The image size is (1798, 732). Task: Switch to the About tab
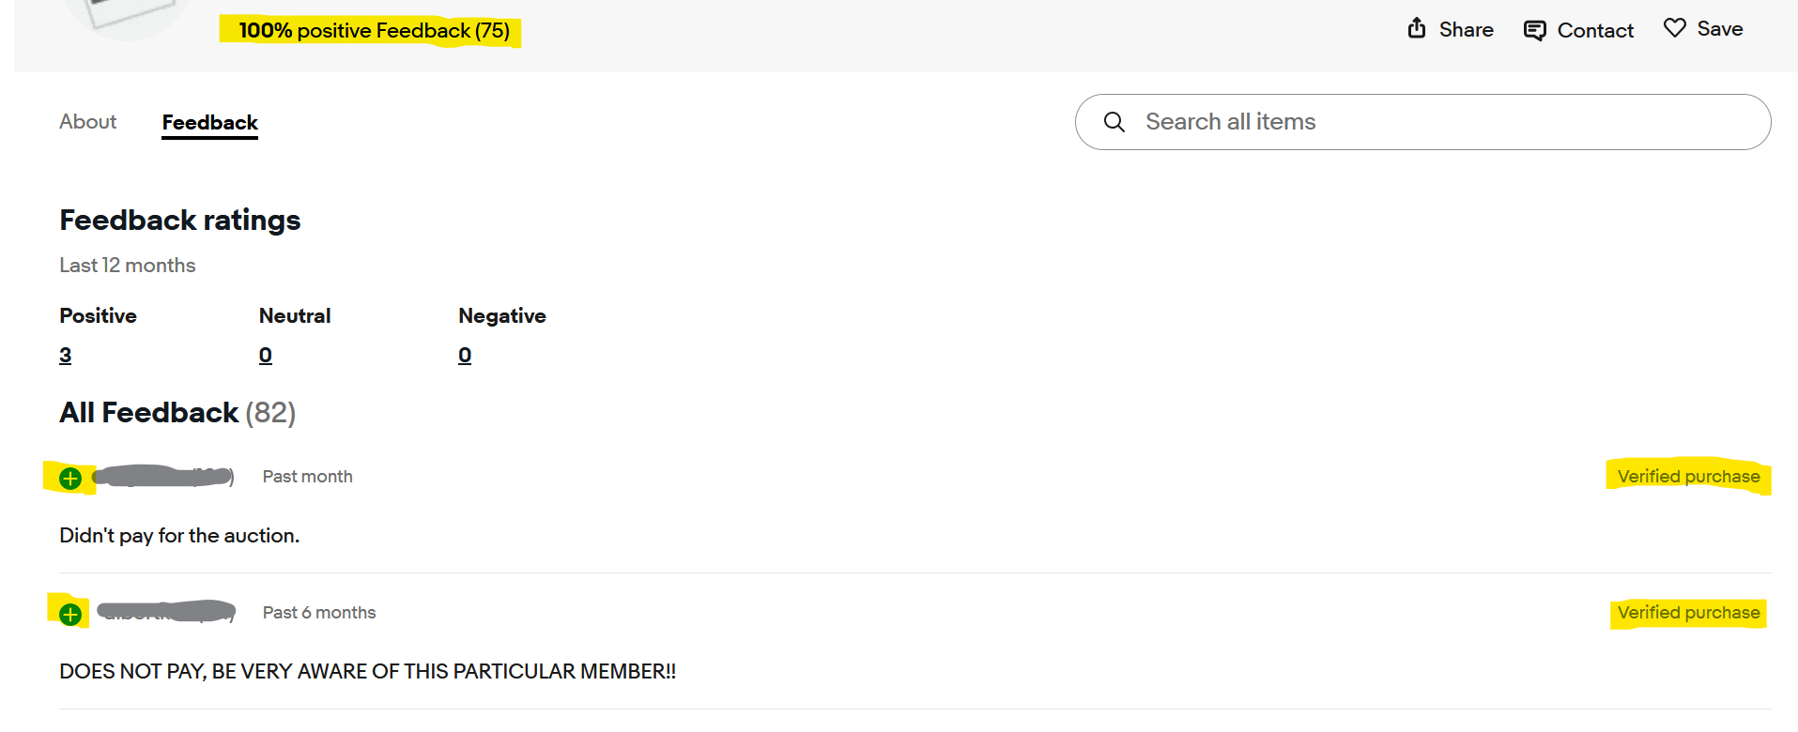[x=87, y=122]
